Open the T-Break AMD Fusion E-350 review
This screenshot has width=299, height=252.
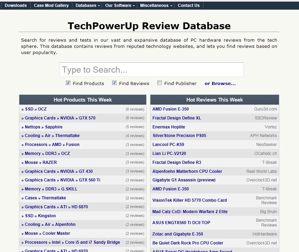[x=170, y=189]
